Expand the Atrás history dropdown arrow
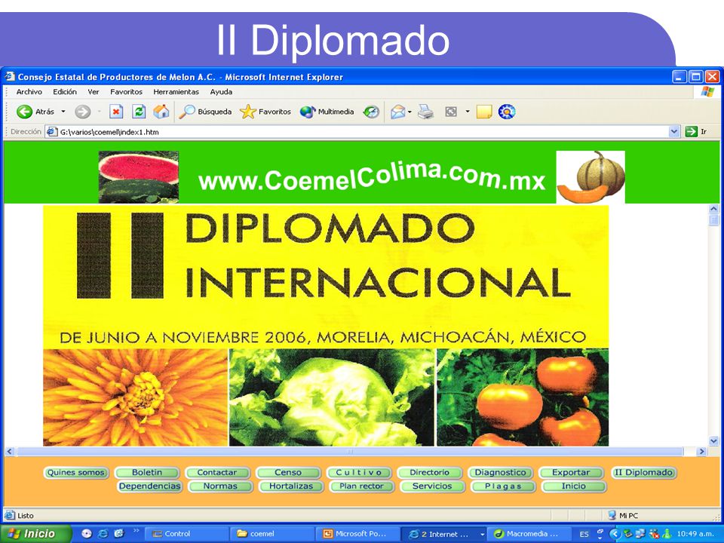The height and width of the screenshot is (543, 724). point(63,112)
